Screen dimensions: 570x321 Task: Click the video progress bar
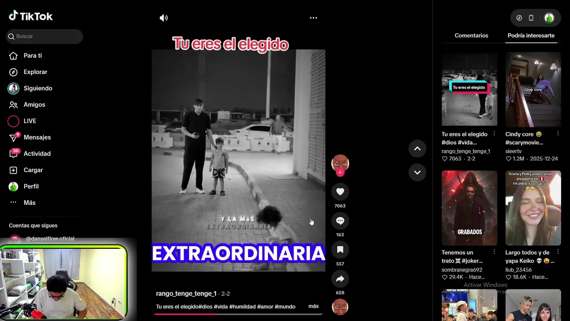point(238,314)
